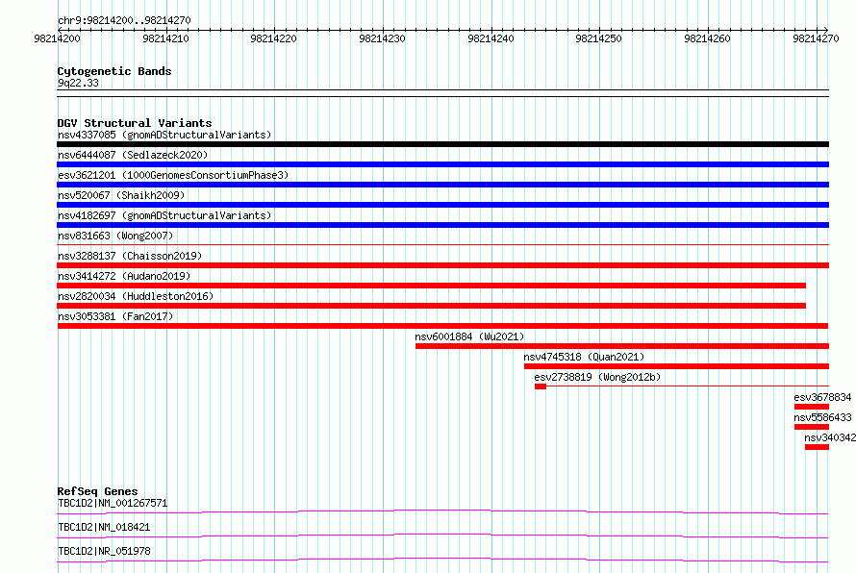
Task: Open variant label nsv5586433
Action: tap(822, 417)
